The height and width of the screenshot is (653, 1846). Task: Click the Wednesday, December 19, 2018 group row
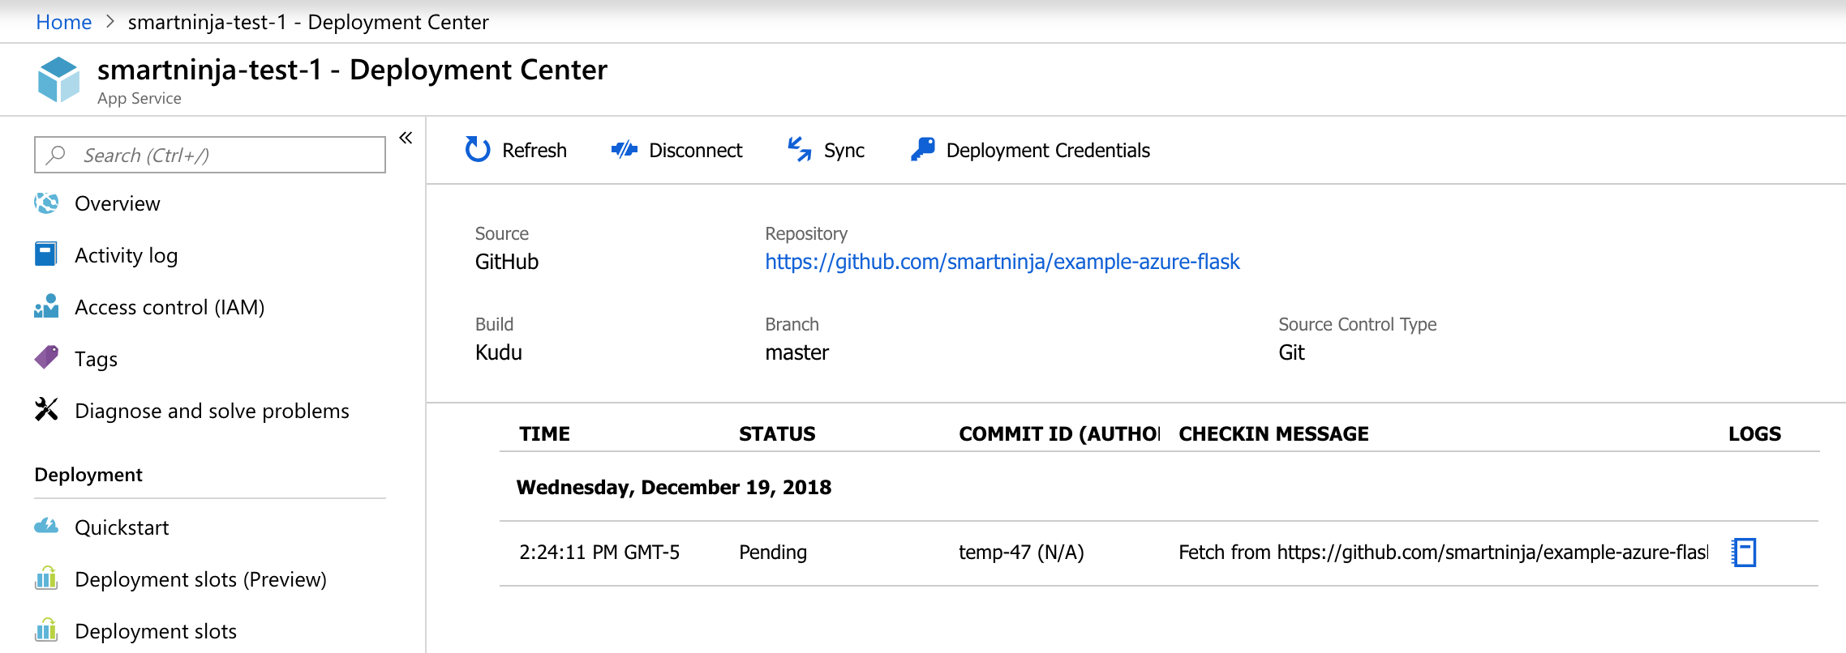[674, 487]
